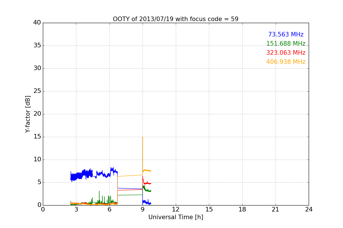Image resolution: width=343 pixels, height=228 pixels.
Task: Click the 'Y-factor [dB]' axis label
Action: click(28, 114)
